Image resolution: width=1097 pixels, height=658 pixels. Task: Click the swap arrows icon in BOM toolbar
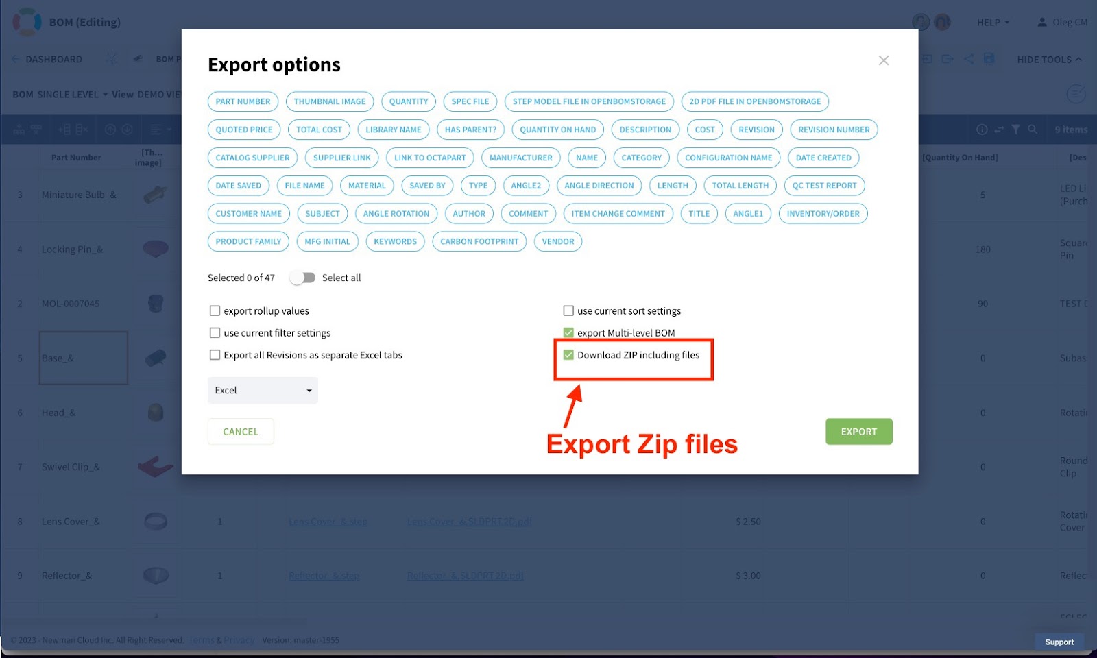pos(998,130)
